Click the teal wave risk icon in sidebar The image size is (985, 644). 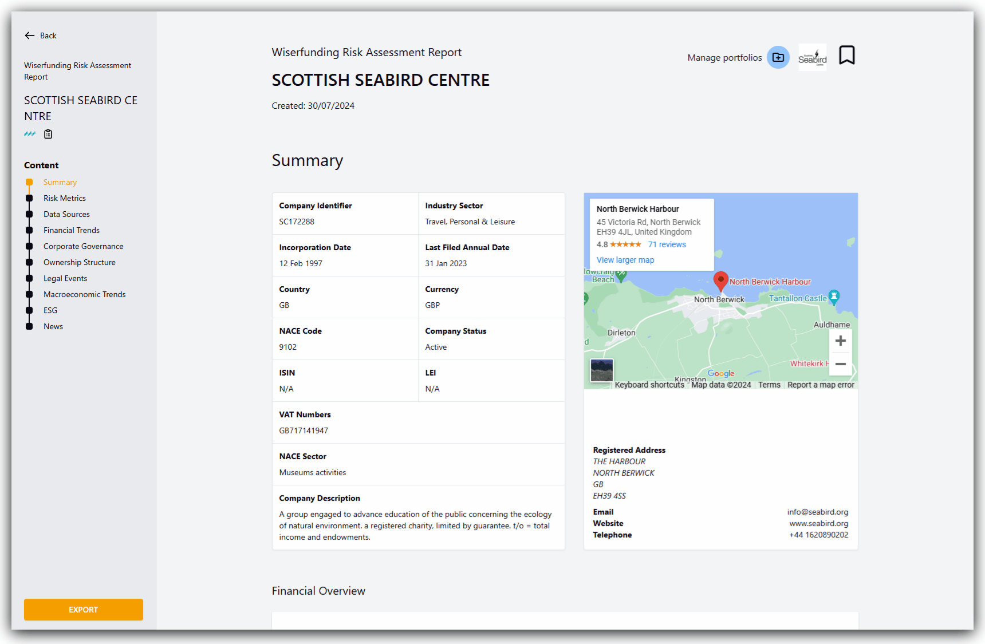pyautogui.click(x=30, y=134)
